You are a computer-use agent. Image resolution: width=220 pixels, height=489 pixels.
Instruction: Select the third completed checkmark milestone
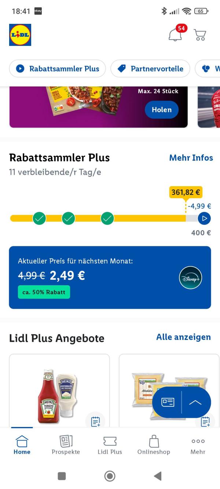pos(107,218)
